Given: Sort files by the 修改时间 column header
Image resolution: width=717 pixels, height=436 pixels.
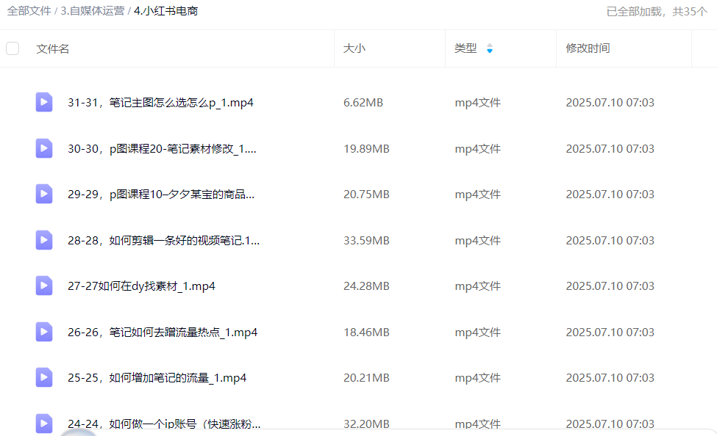Looking at the screenshot, I should point(588,48).
